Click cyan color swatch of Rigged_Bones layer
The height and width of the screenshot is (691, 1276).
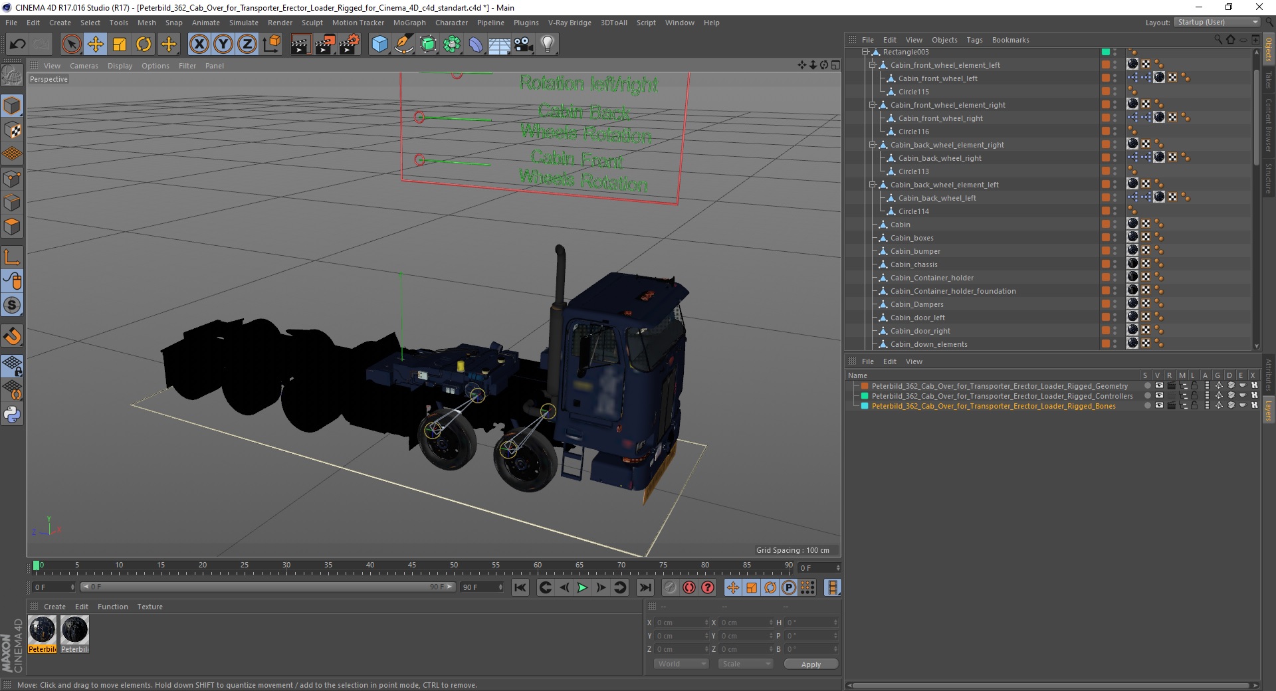coord(865,405)
